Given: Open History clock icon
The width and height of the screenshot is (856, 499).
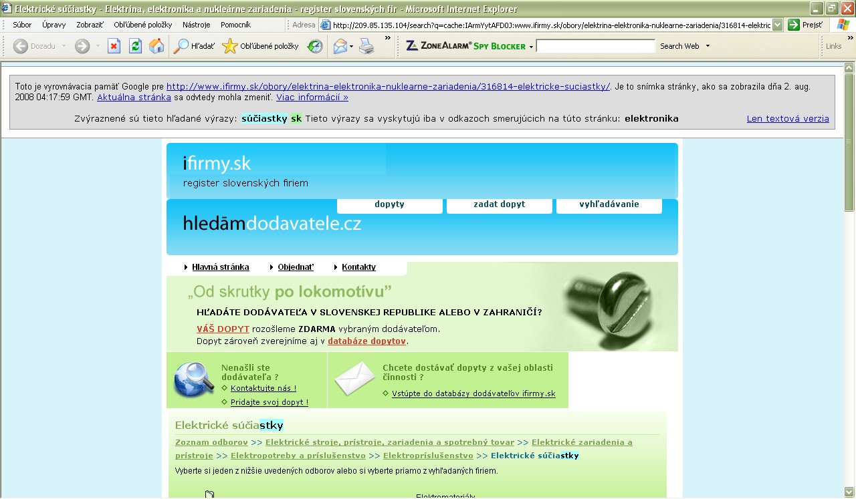Looking at the screenshot, I should [315, 46].
